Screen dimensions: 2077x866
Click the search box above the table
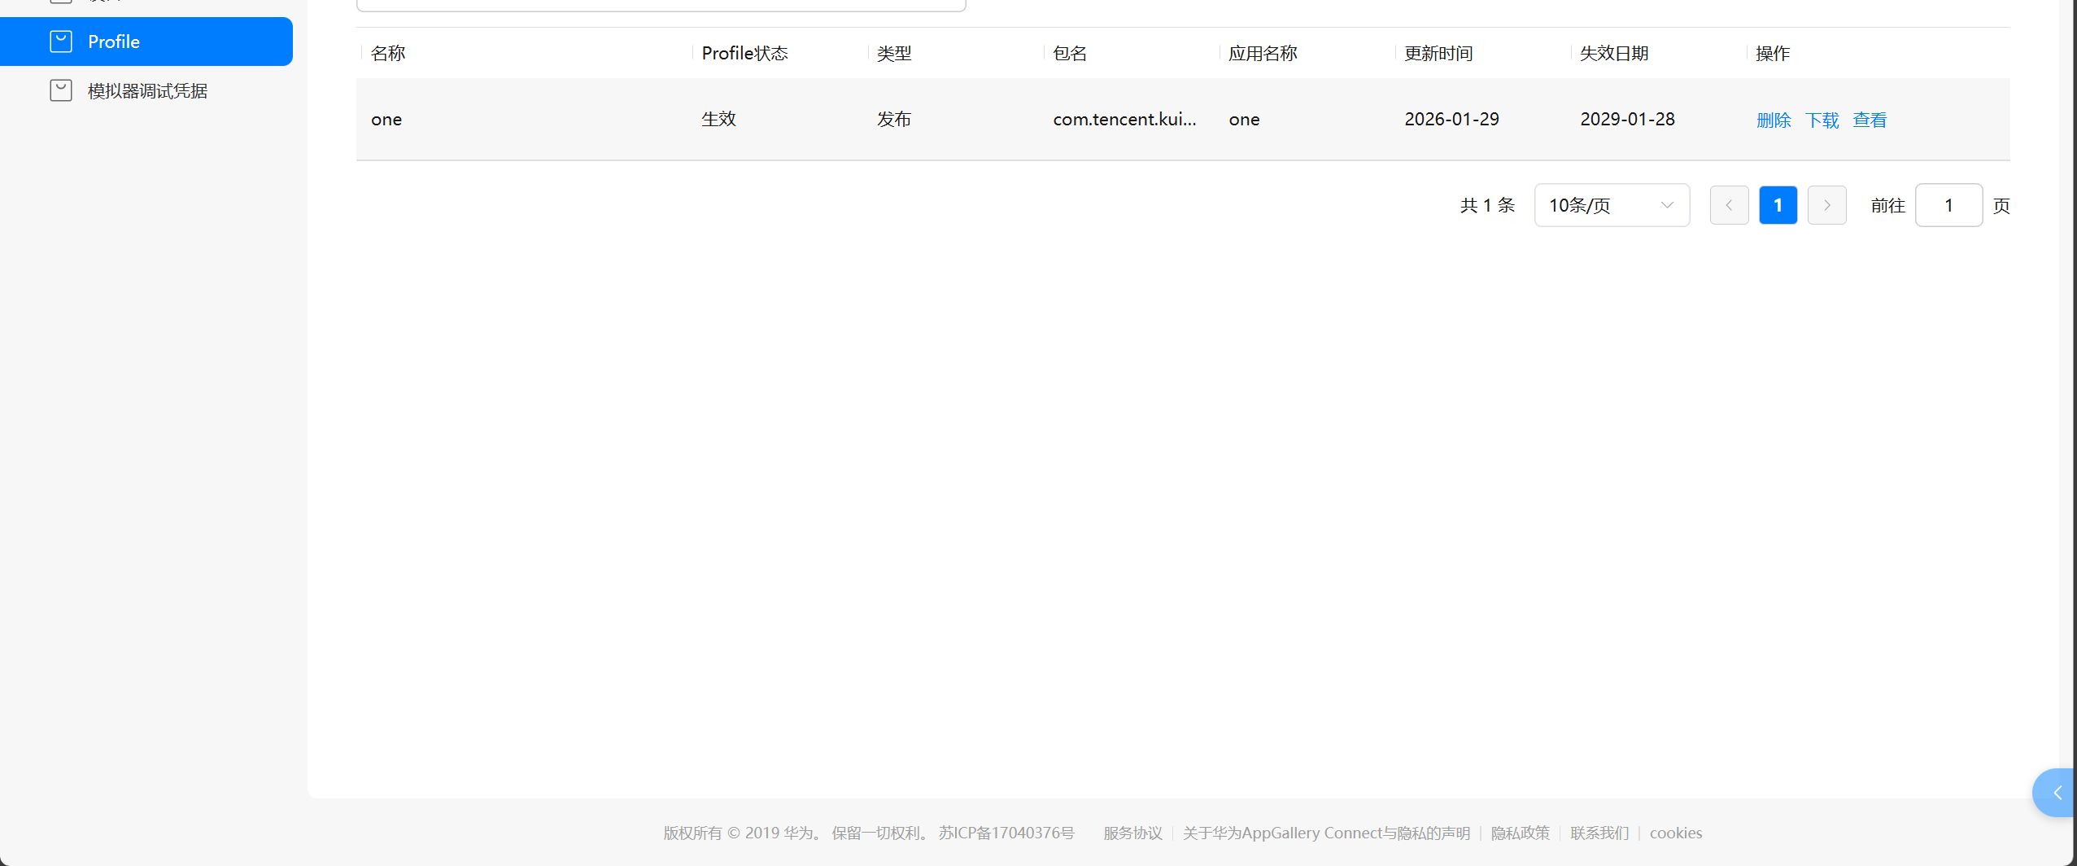click(661, 5)
